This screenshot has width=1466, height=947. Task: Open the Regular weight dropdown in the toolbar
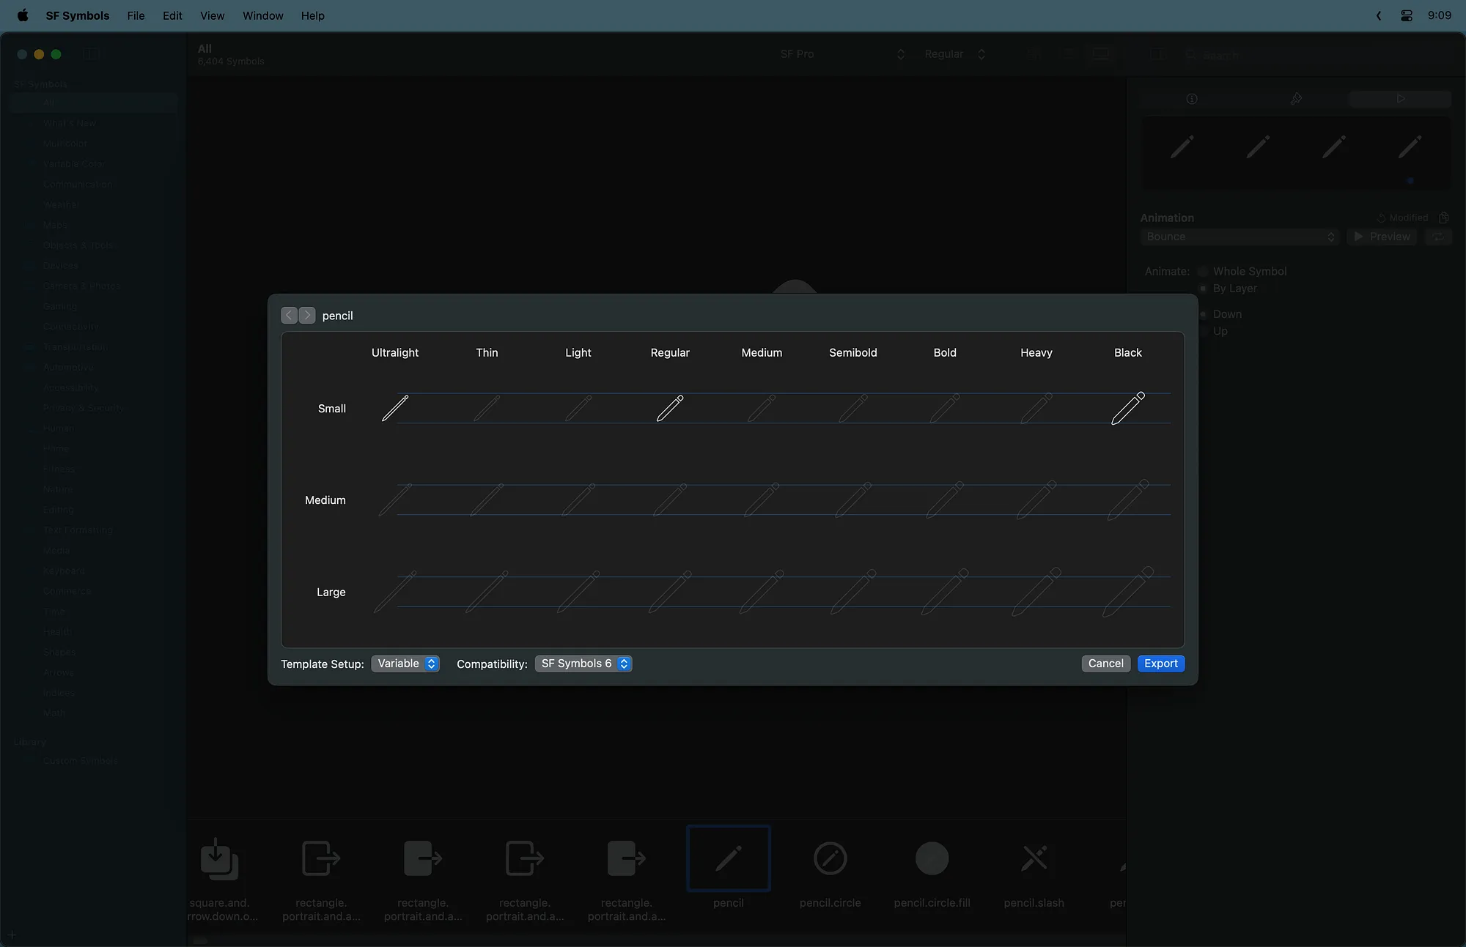click(955, 53)
